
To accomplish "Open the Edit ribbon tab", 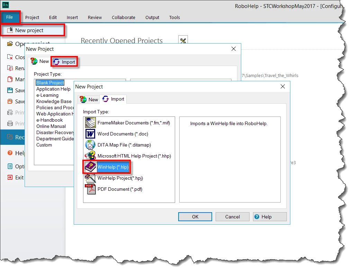I will pyautogui.click(x=53, y=17).
